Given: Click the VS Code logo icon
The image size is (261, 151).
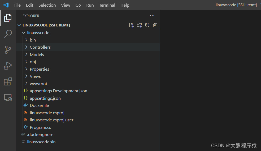Looking at the screenshot, I should (6, 5).
